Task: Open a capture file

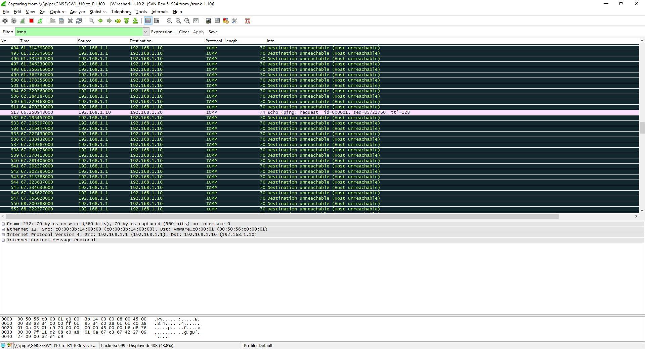Action: pos(53,21)
